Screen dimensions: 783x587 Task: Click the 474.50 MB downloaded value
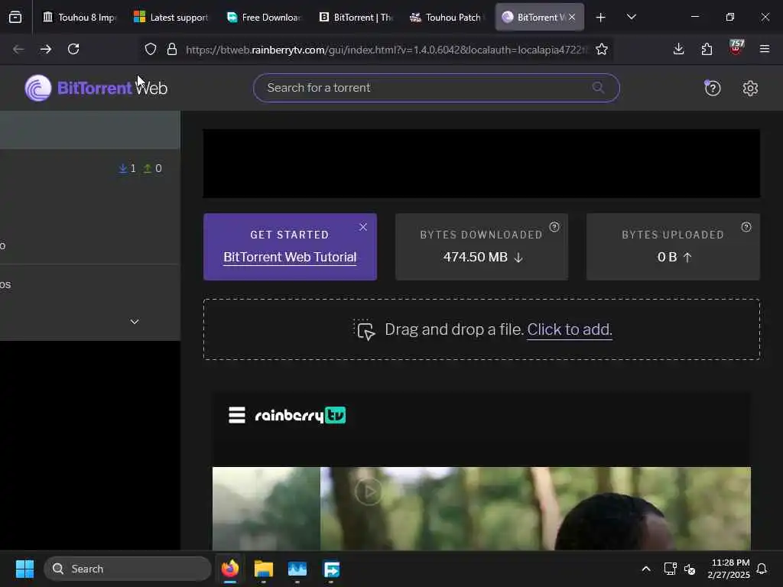pos(475,257)
